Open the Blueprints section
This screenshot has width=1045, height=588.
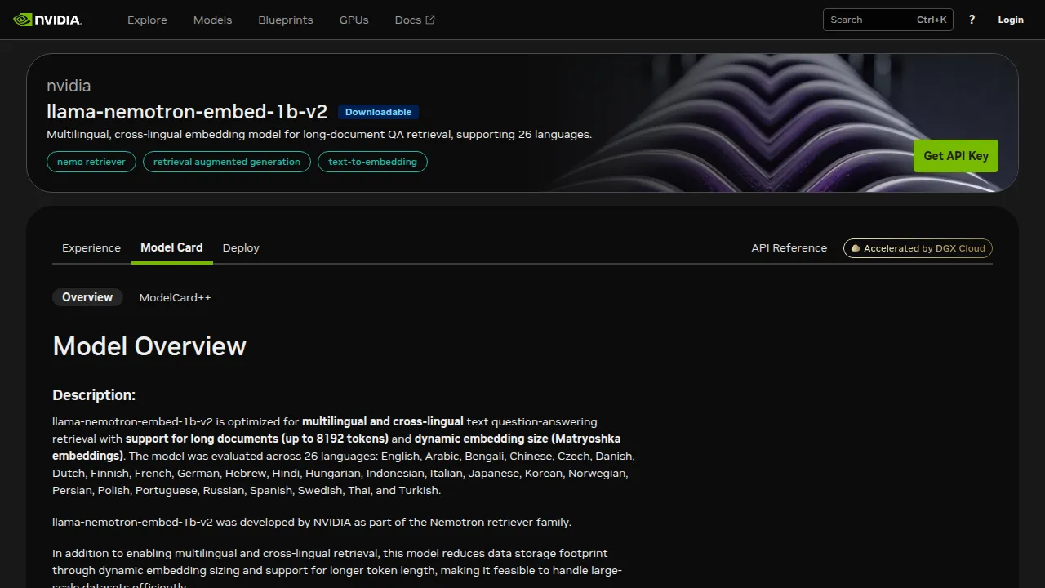click(285, 20)
